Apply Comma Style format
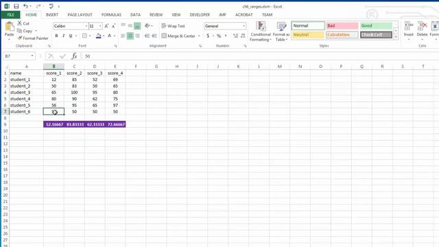The width and height of the screenshot is (439, 247). coord(226,36)
